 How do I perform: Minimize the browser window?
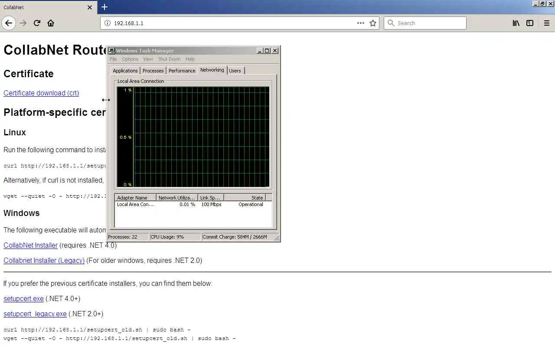point(535,3)
